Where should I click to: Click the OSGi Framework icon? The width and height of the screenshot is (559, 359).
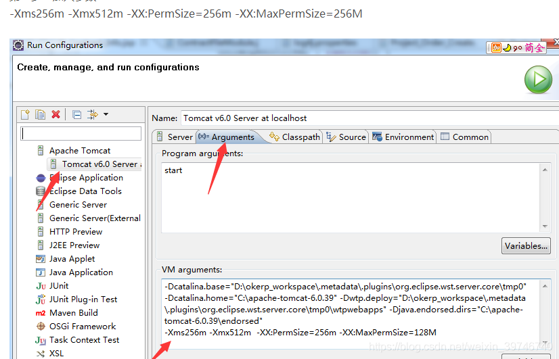click(x=41, y=327)
